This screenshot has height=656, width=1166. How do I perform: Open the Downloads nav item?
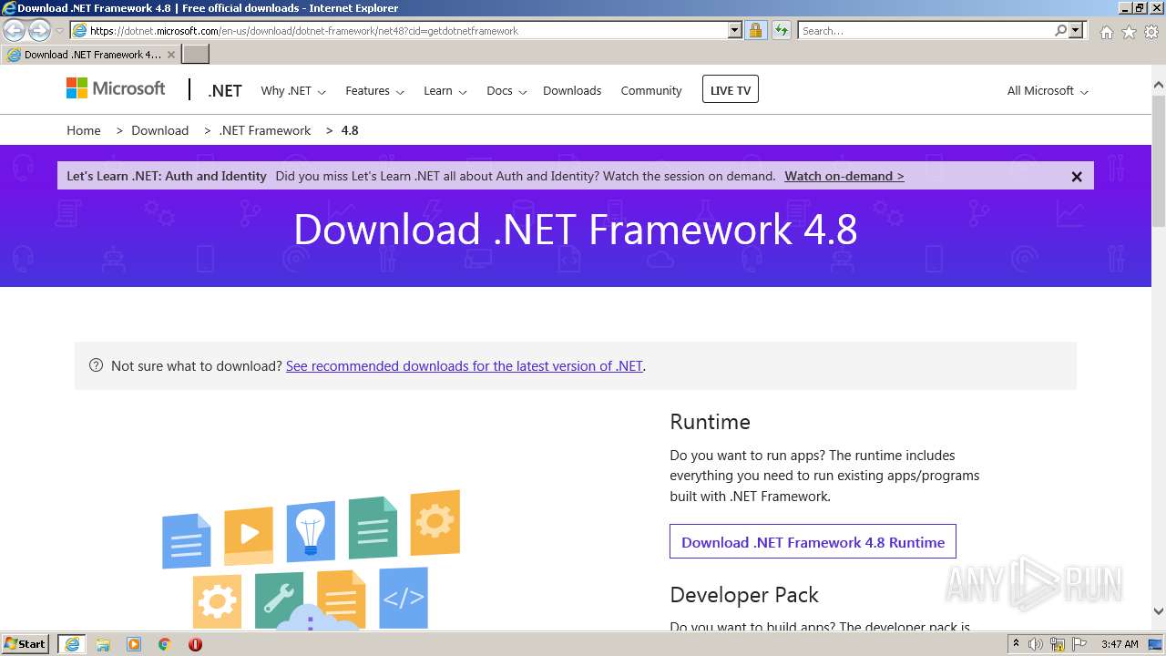pos(572,91)
